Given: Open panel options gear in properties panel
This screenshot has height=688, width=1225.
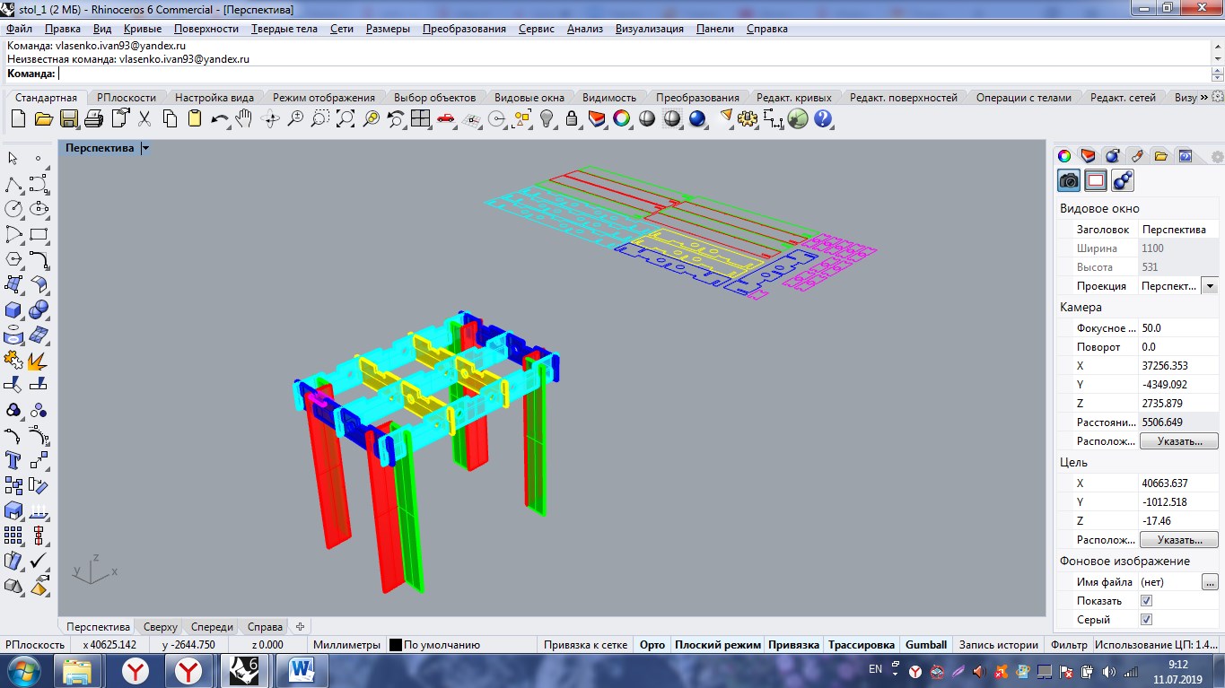Looking at the screenshot, I should click(x=1217, y=156).
